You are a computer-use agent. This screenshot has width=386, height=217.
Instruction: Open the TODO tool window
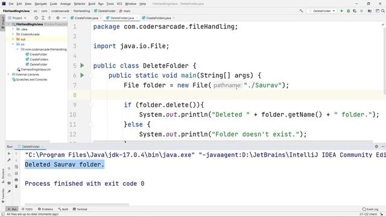pyautogui.click(x=27, y=209)
